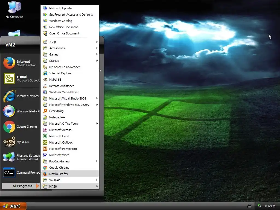The image size is (280, 210).
Task: Click the All Programs button
Action: click(21, 186)
